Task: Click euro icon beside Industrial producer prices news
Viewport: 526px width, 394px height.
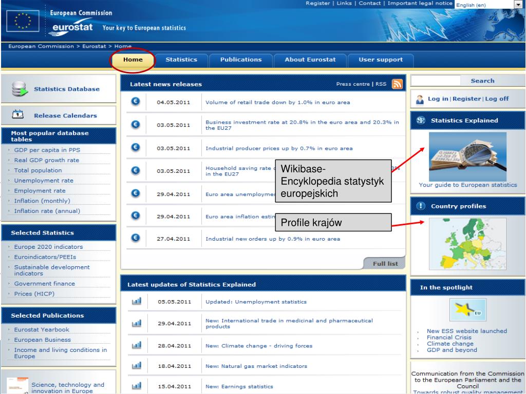Action: (136, 147)
